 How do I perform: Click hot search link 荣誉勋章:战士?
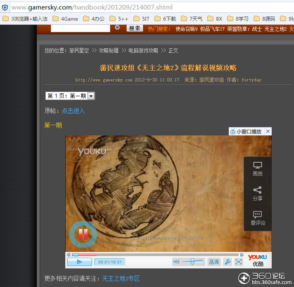244,29
